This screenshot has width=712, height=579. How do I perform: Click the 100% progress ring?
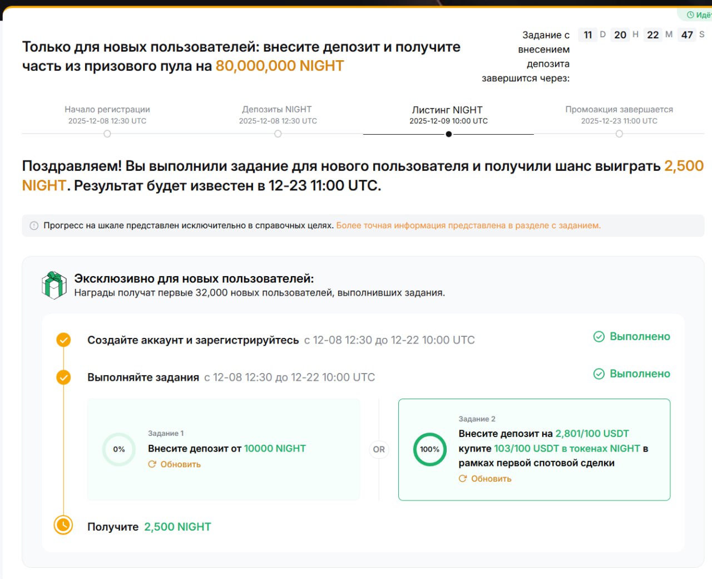[x=430, y=449]
